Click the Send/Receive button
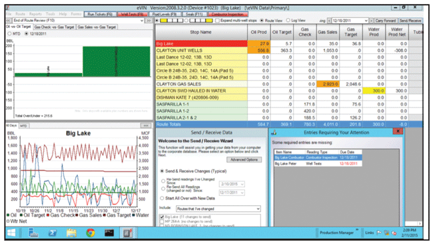The height and width of the screenshot is (243, 433). [410, 21]
